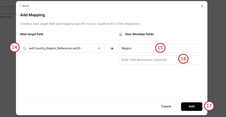Click the step 15 marker badge
Screen dimensions: 226x117
click(x=160, y=48)
